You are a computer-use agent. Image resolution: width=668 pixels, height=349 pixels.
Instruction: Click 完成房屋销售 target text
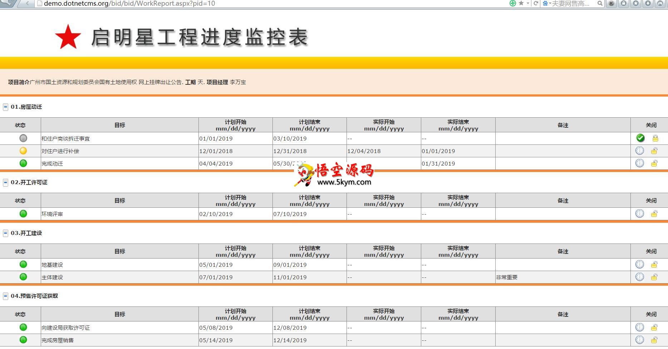click(58, 340)
